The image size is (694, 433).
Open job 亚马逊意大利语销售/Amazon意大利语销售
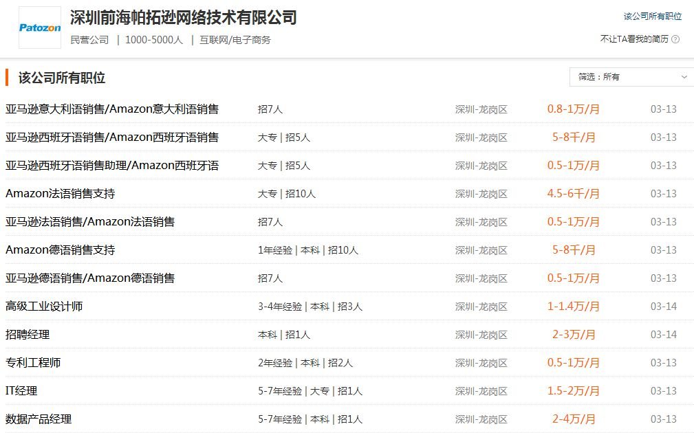click(112, 109)
